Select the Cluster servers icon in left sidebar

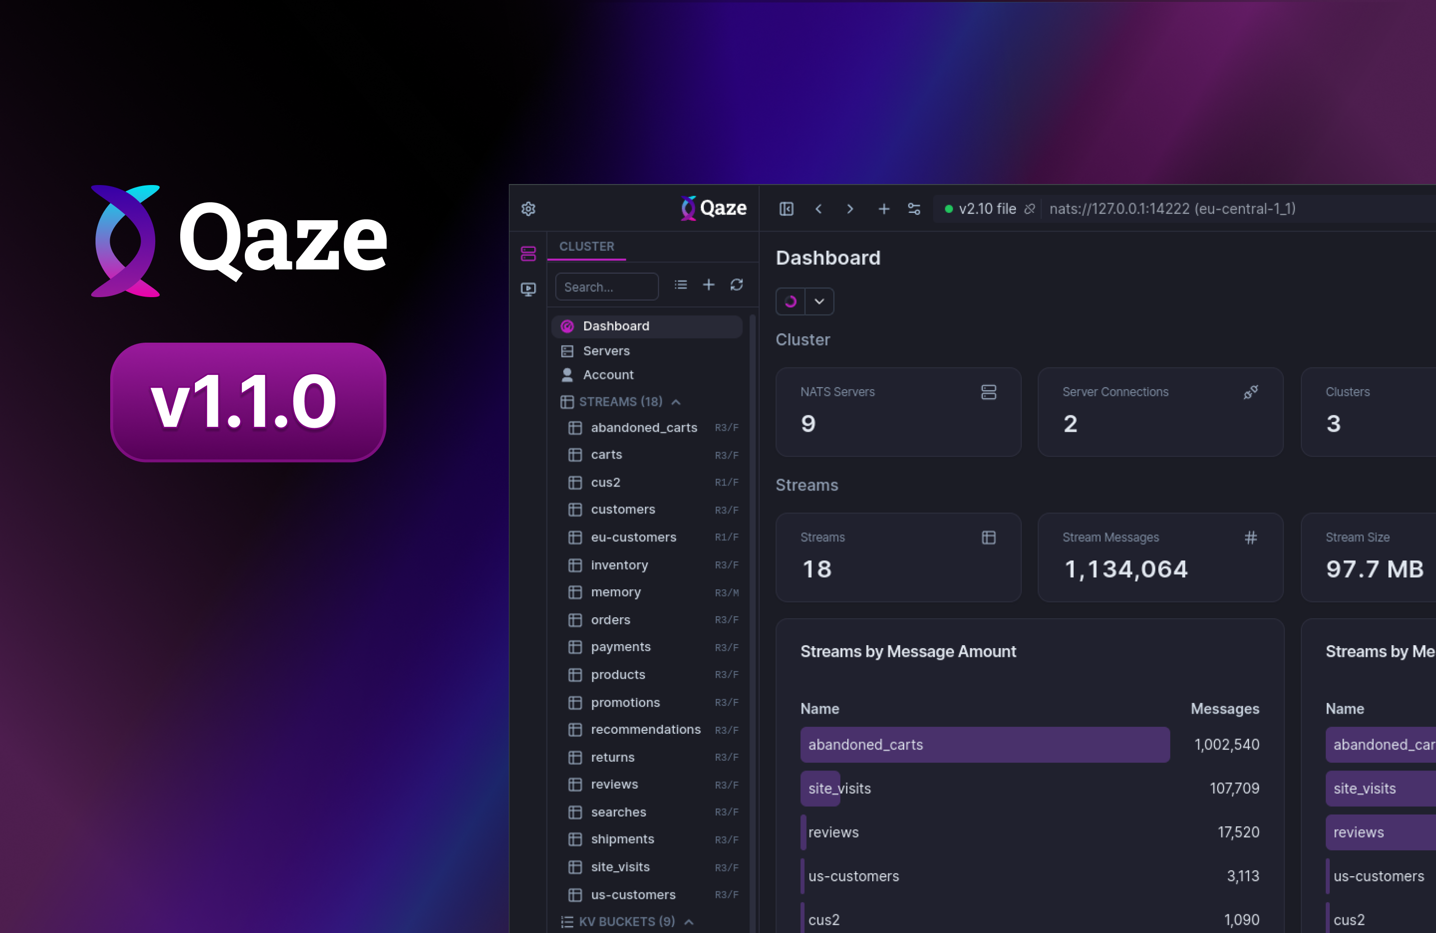click(528, 253)
